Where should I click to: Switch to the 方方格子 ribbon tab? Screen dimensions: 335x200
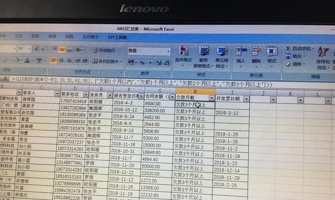90,37
